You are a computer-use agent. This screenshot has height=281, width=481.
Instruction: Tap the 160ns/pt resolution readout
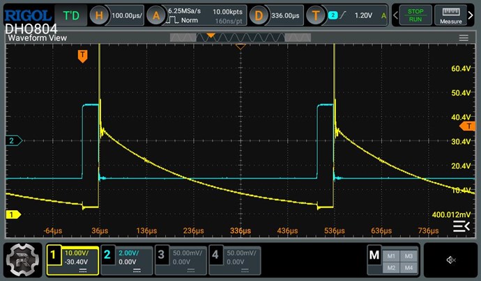point(229,21)
